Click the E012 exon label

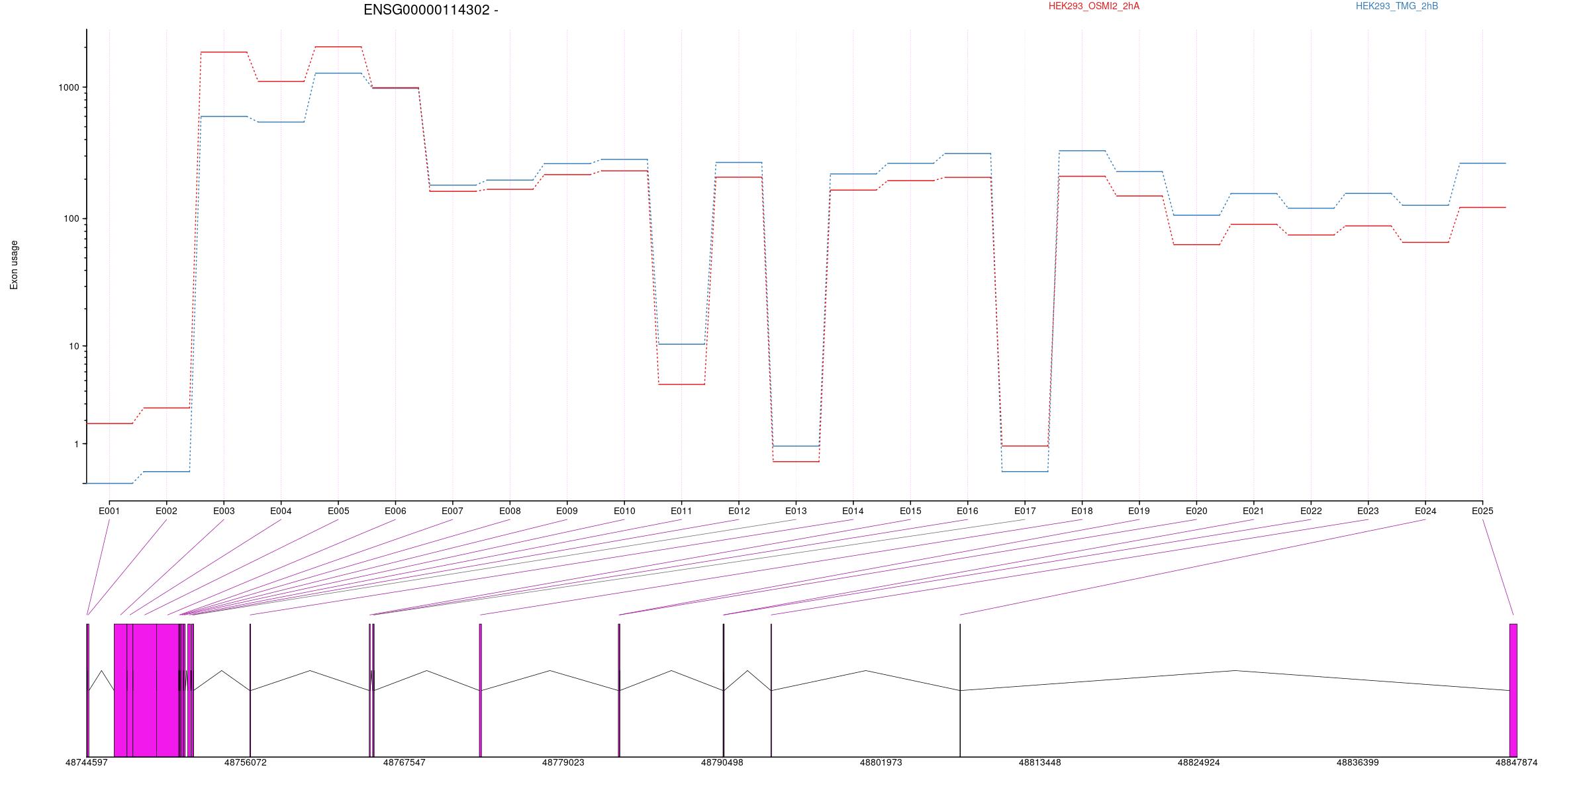(739, 511)
